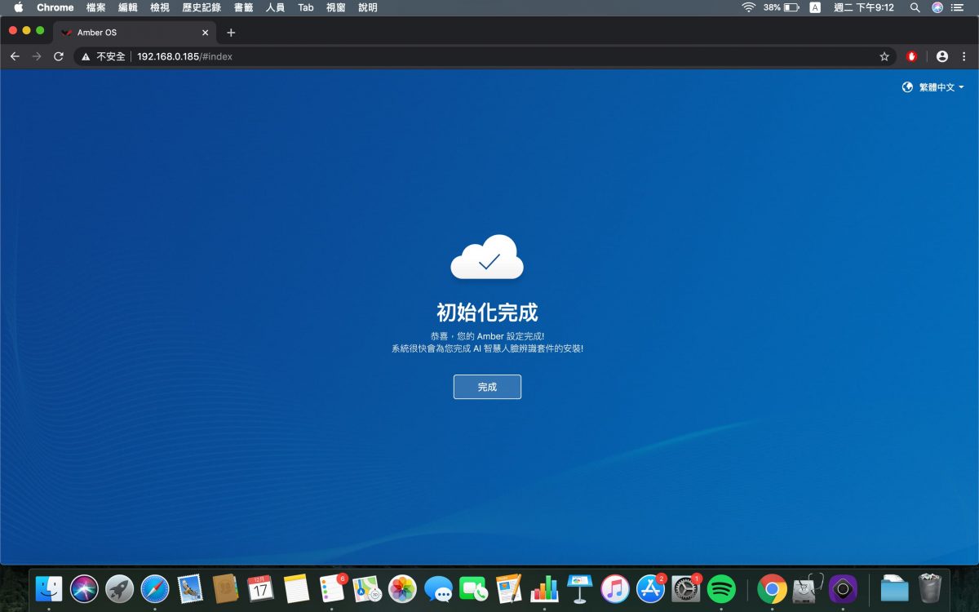Open the 歷史記錄 menu
979x612 pixels.
tap(202, 7)
